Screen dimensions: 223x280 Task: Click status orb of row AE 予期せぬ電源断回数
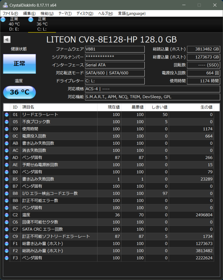click(x=7, y=165)
